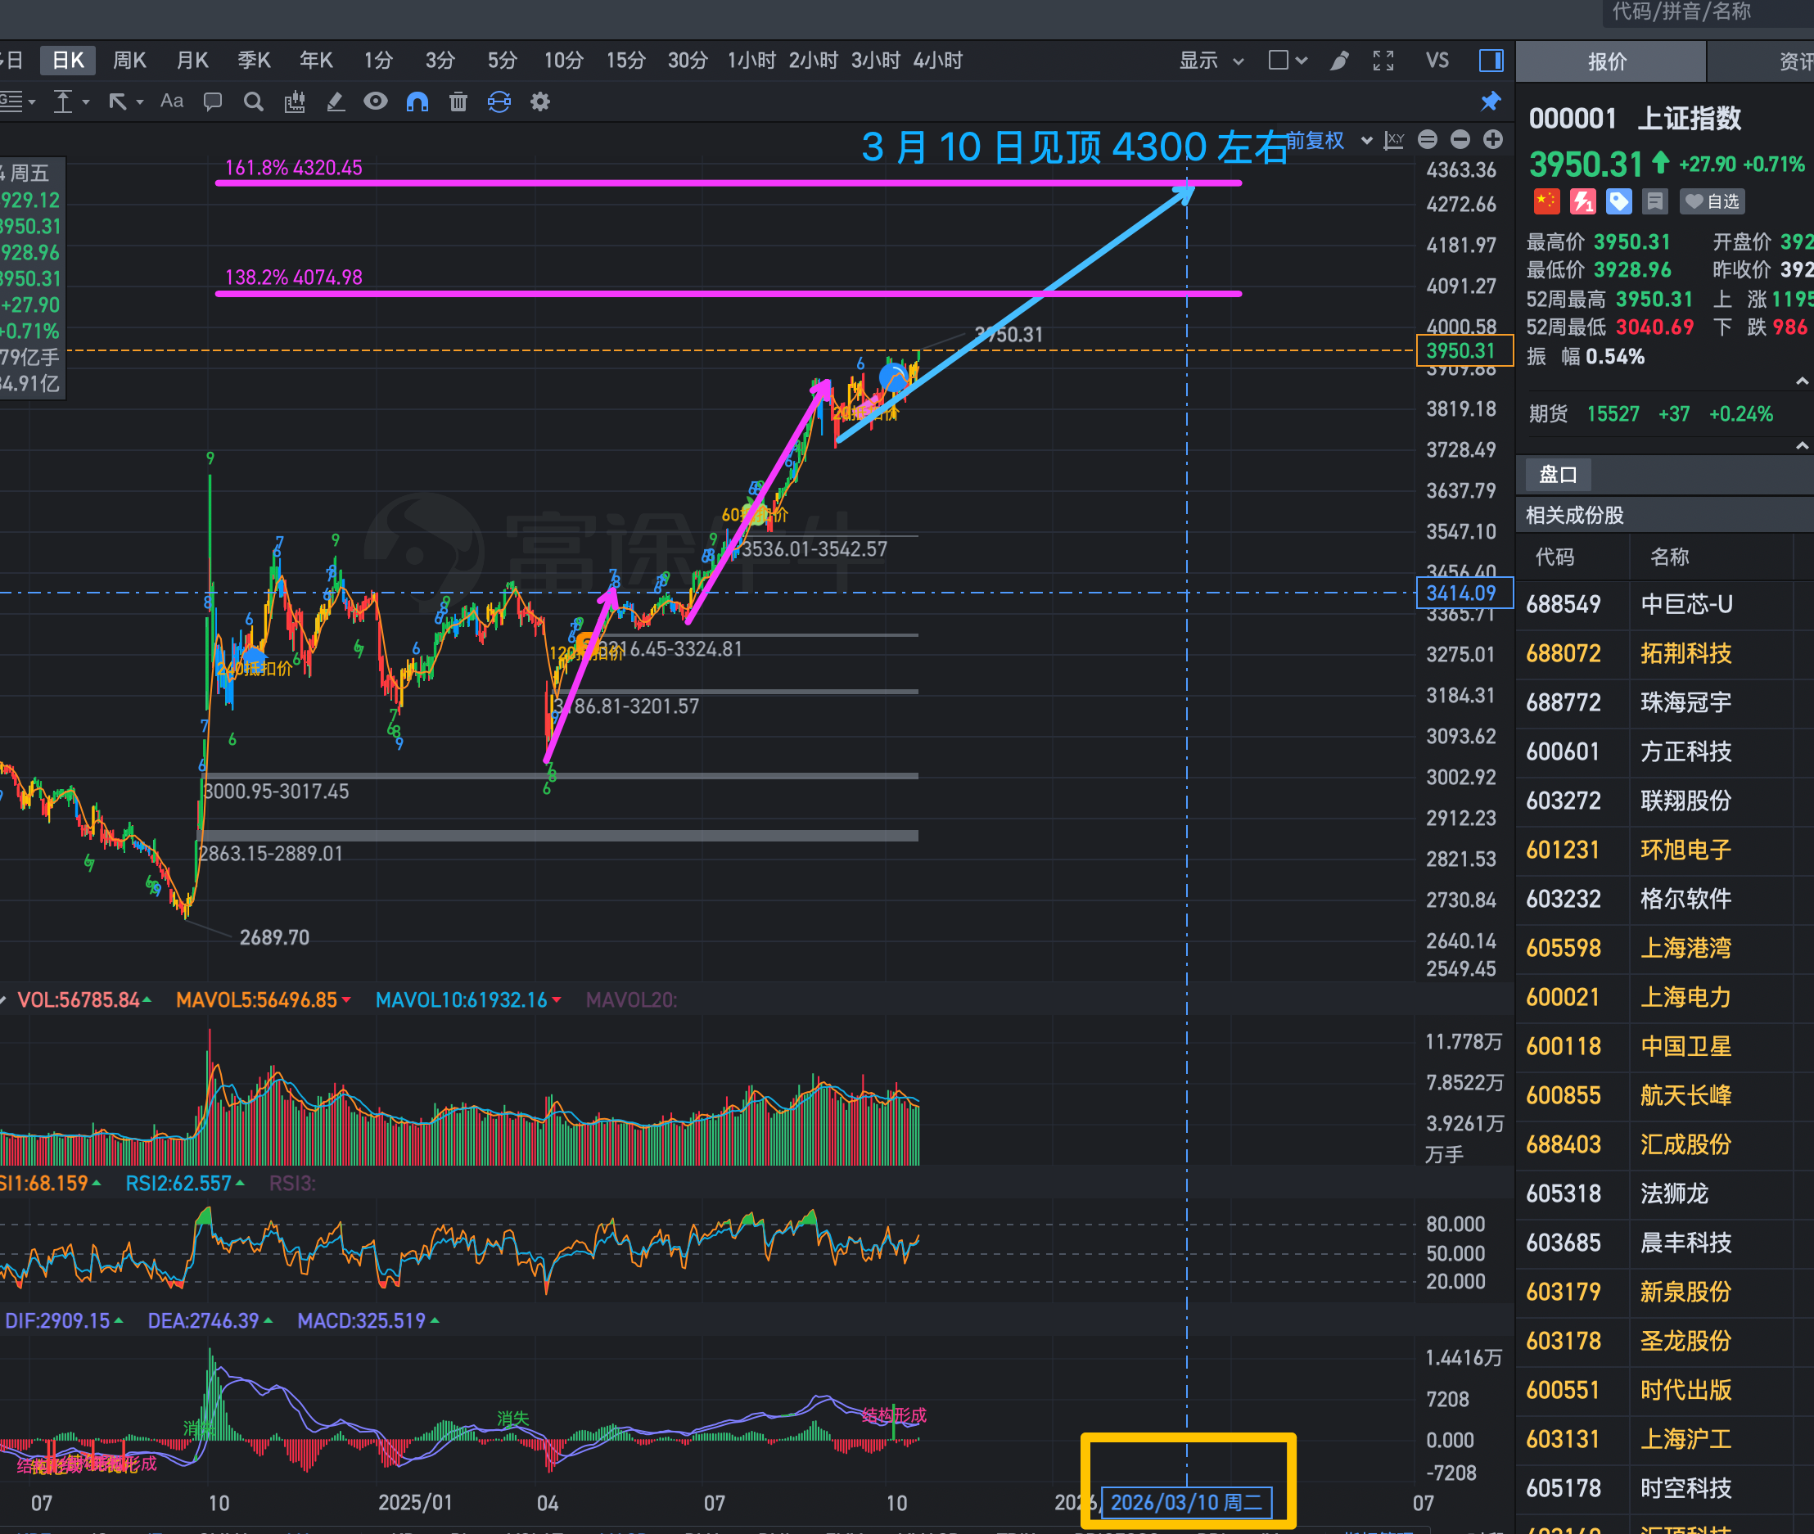Open the drawing toolbar settings gear
The width and height of the screenshot is (1814, 1534).
pyautogui.click(x=540, y=102)
